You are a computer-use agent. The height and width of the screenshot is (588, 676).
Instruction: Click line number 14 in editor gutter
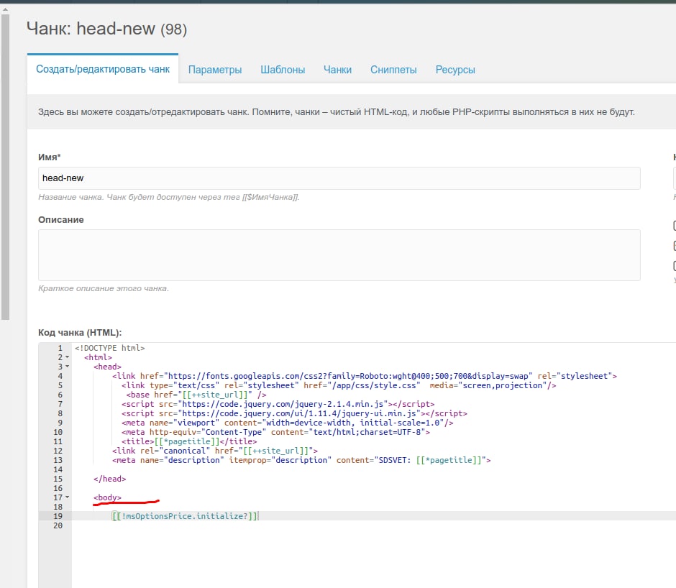pos(58,469)
